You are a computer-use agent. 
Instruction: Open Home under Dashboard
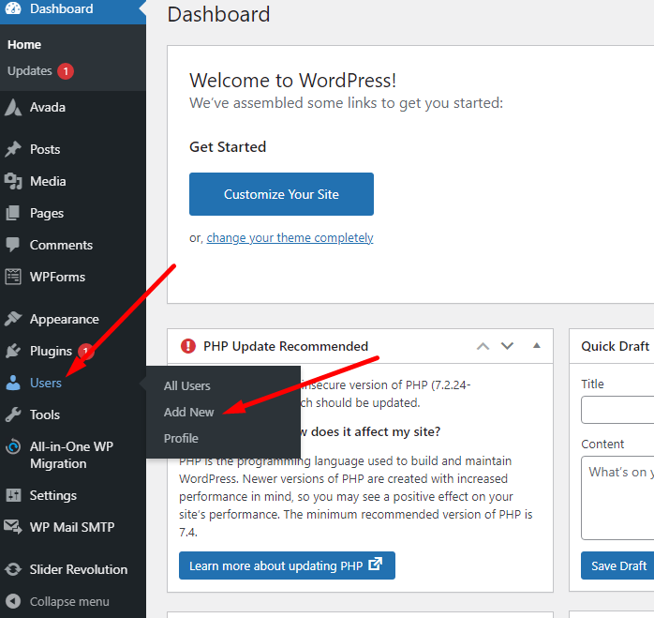coord(24,45)
